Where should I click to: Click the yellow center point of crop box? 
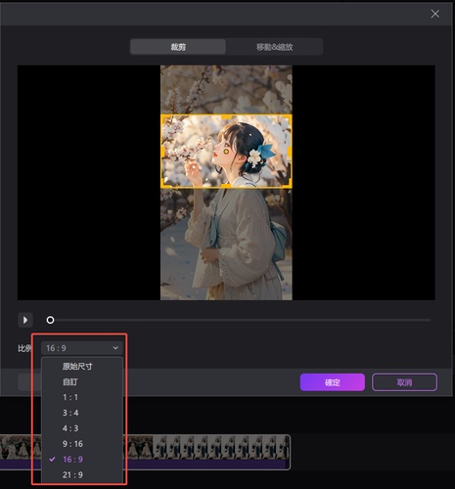[x=226, y=152]
